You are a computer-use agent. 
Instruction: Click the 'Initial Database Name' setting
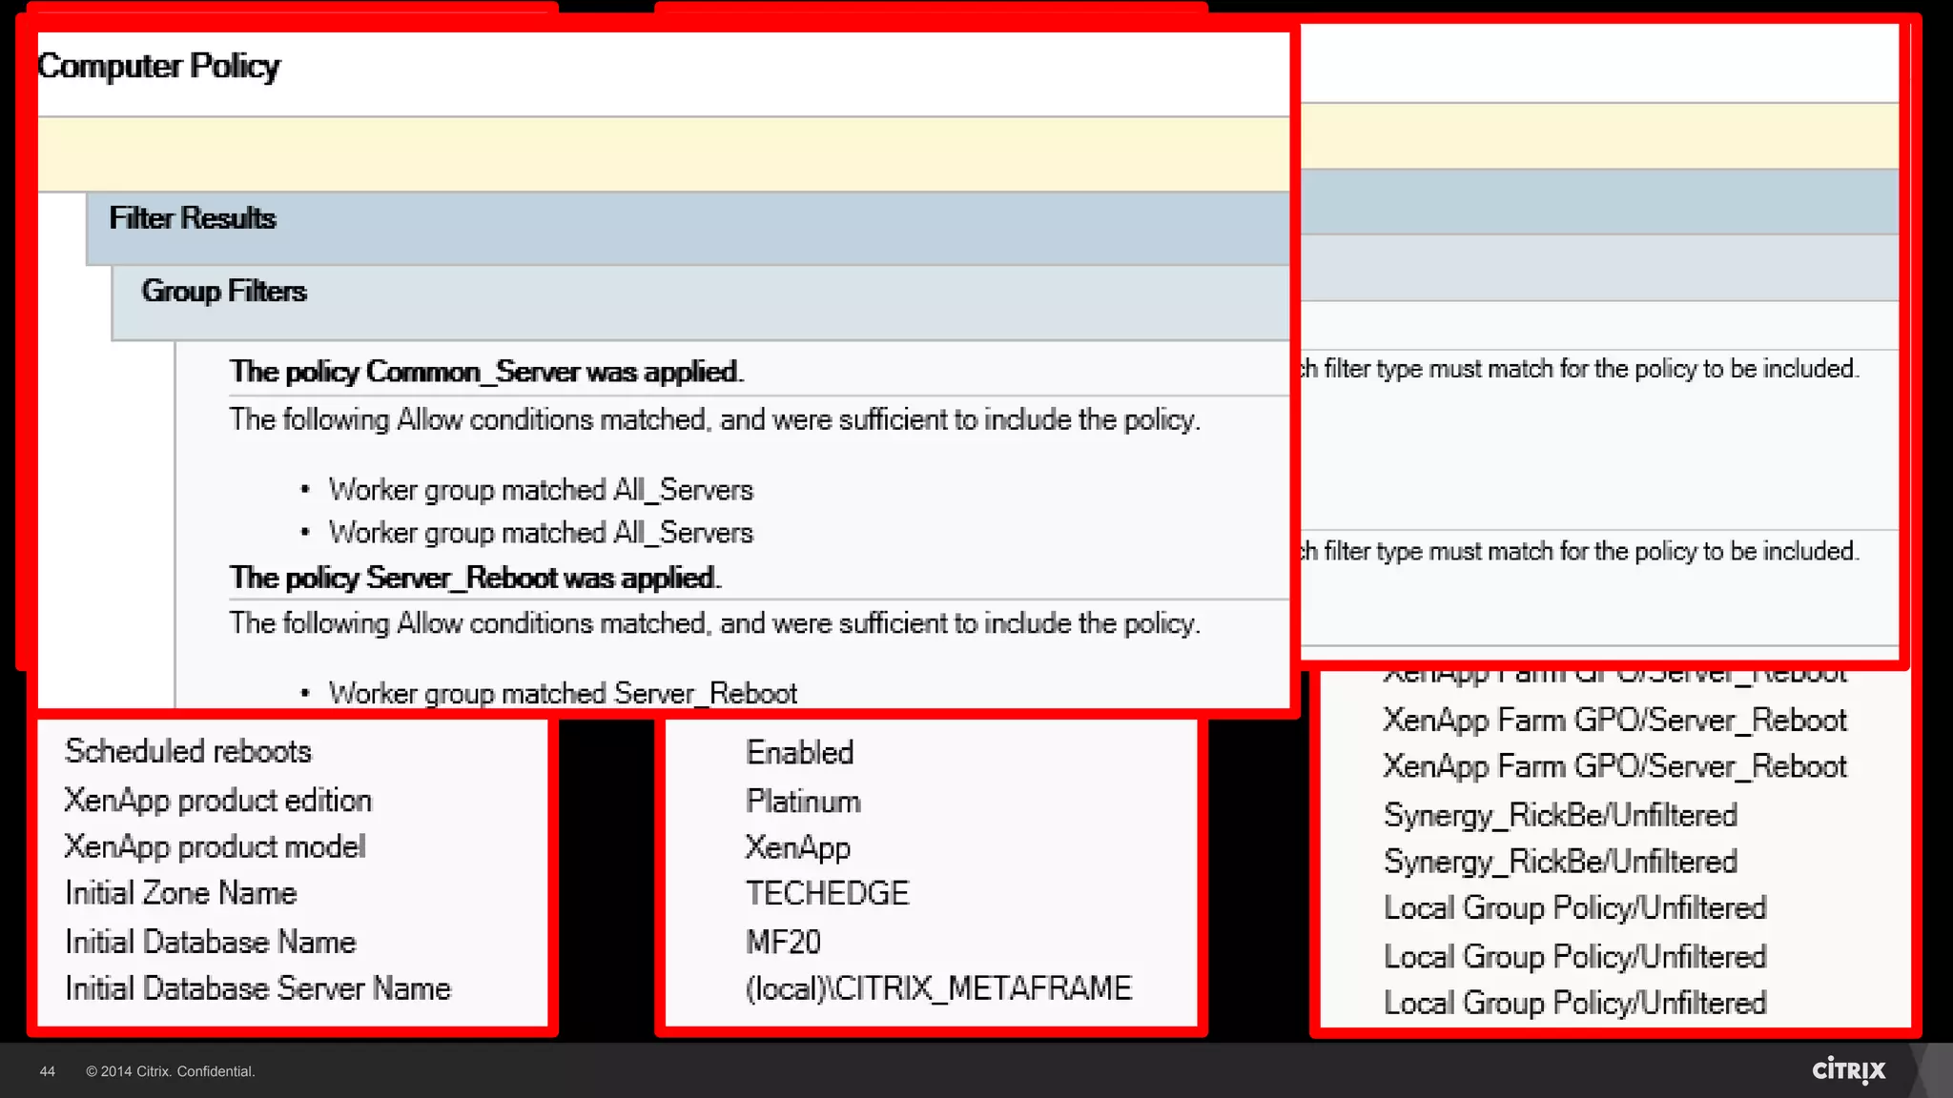pos(210,942)
